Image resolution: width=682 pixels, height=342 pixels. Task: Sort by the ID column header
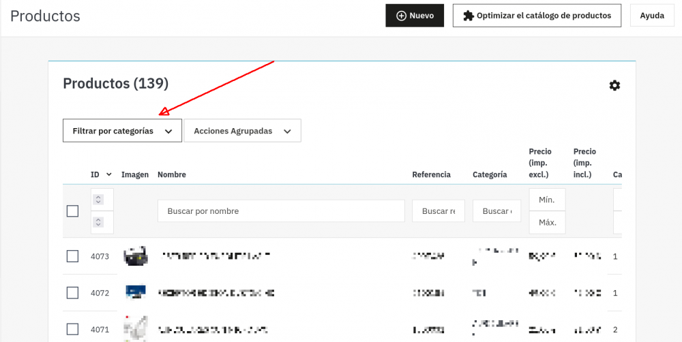click(x=101, y=174)
